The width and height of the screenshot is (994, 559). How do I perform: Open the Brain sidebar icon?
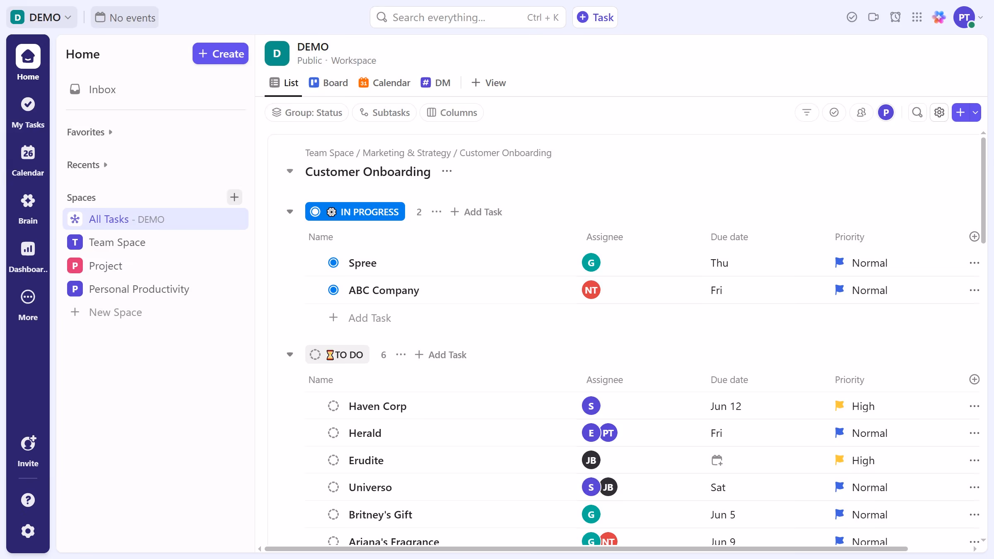point(28,209)
